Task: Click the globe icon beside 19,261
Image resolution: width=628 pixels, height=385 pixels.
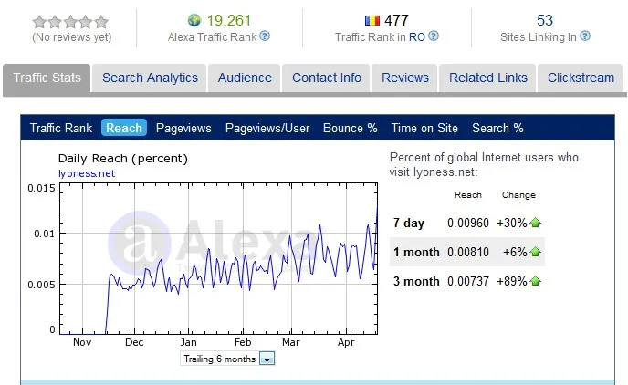Action: (x=194, y=20)
